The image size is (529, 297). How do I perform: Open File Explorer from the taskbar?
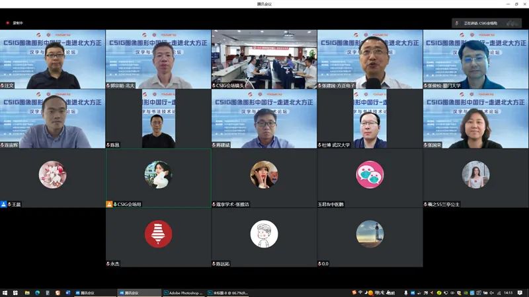[x=27, y=293]
